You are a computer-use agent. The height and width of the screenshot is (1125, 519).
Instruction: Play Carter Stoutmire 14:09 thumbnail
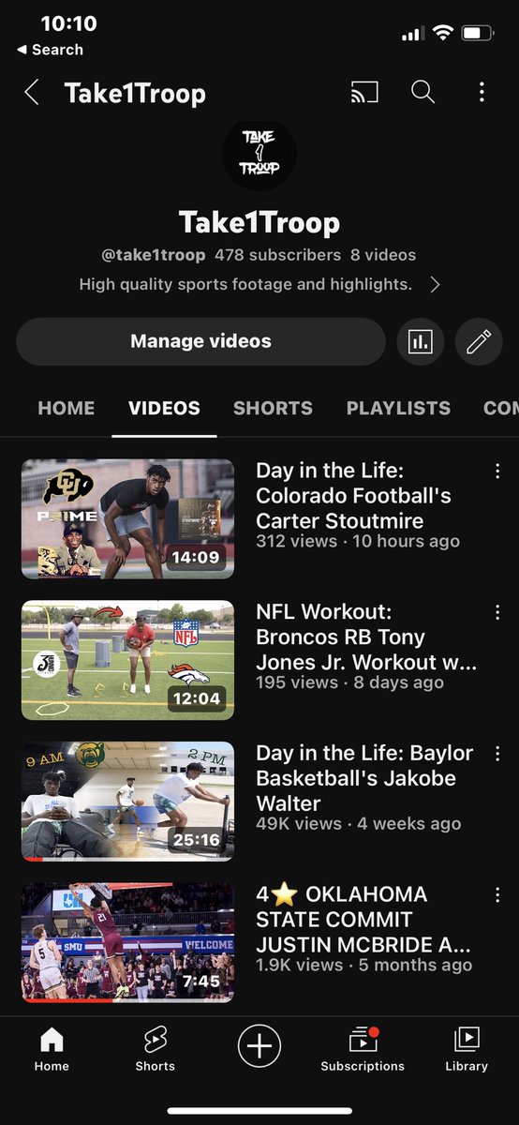point(127,518)
